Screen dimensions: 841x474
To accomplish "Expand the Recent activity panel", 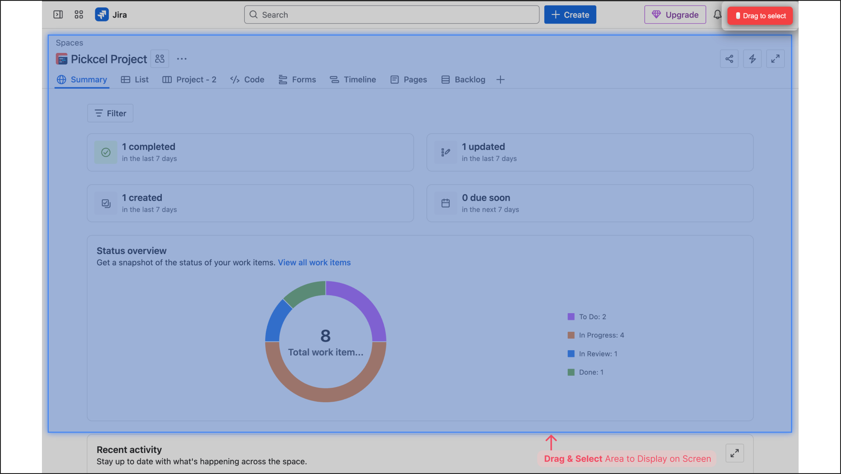I will [x=734, y=453].
